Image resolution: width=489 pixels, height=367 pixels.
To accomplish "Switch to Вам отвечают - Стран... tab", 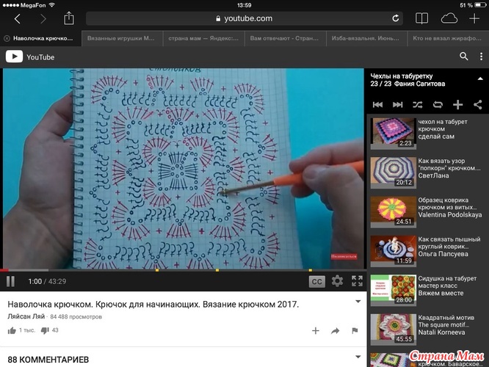I will coord(285,38).
